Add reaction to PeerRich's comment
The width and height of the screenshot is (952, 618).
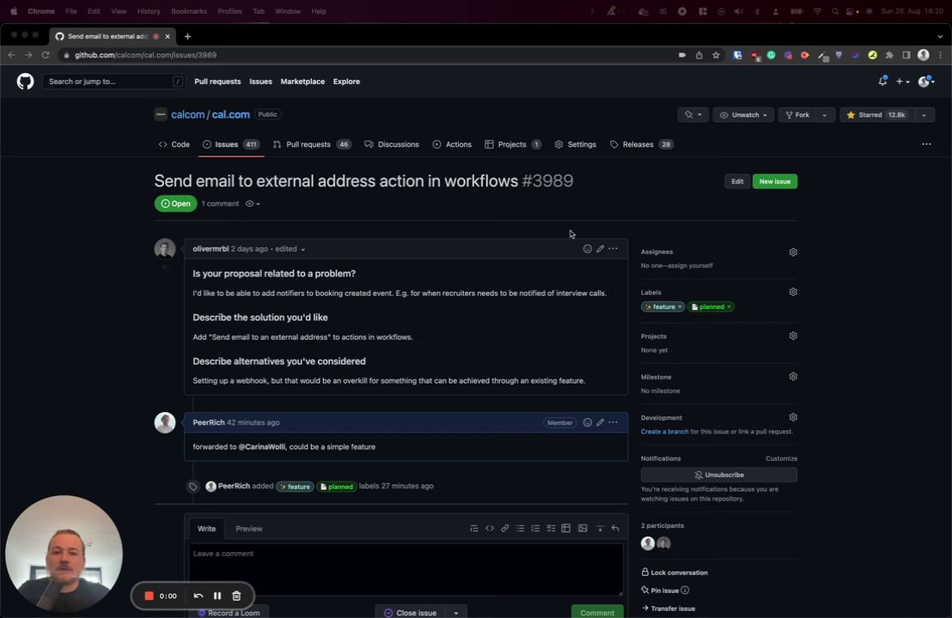587,422
